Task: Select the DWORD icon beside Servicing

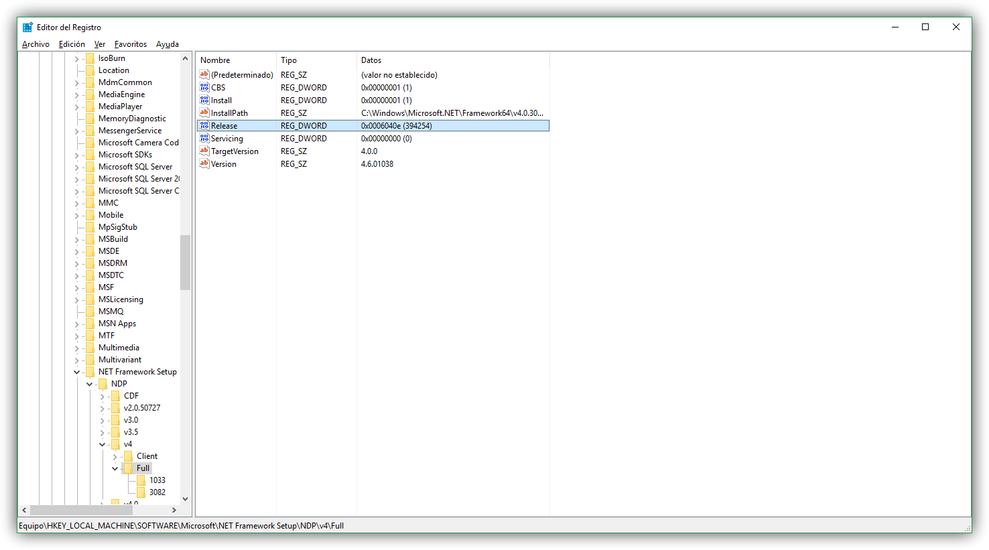Action: [x=204, y=138]
